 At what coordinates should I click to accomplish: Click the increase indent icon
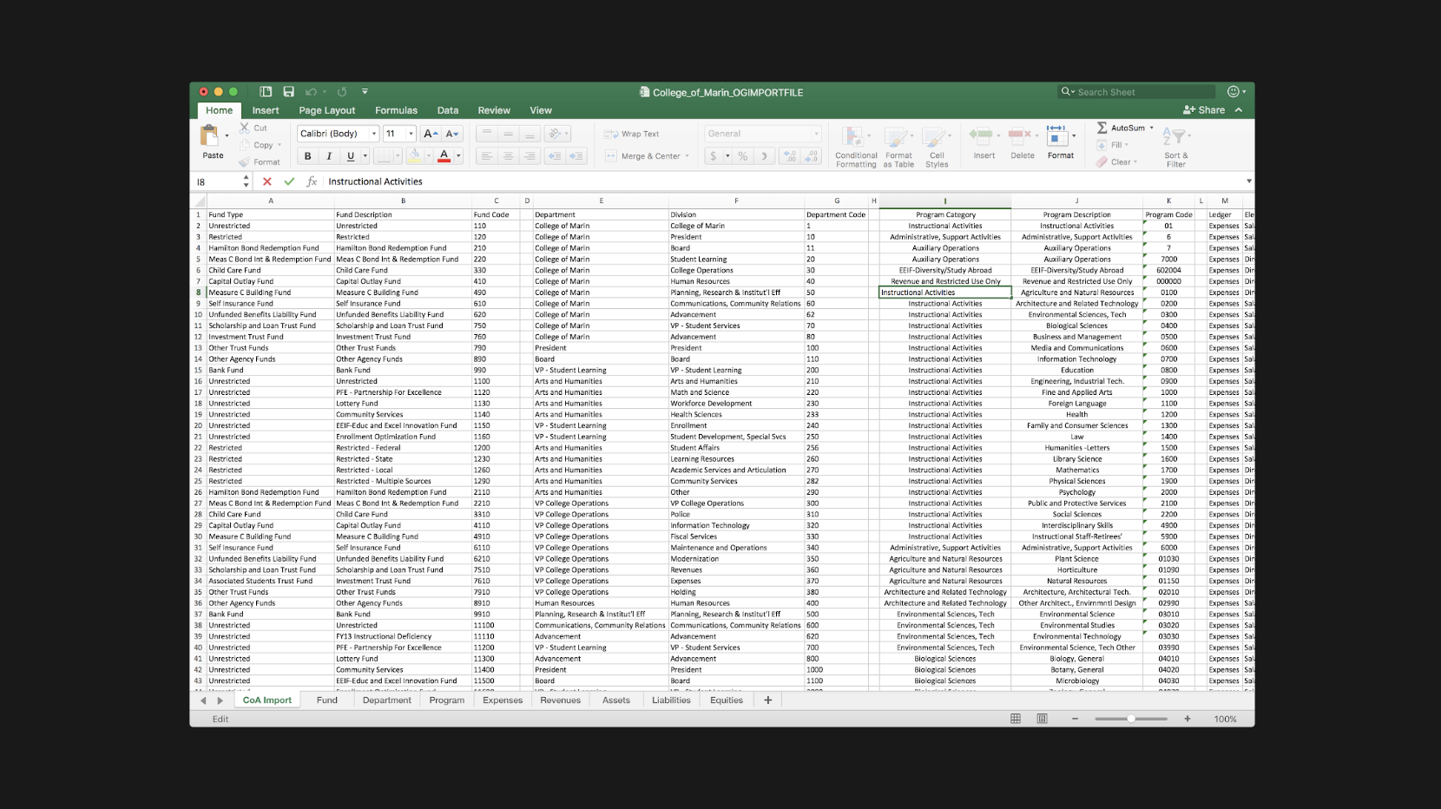coord(576,156)
